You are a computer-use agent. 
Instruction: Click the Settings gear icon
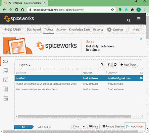tap(109, 30)
